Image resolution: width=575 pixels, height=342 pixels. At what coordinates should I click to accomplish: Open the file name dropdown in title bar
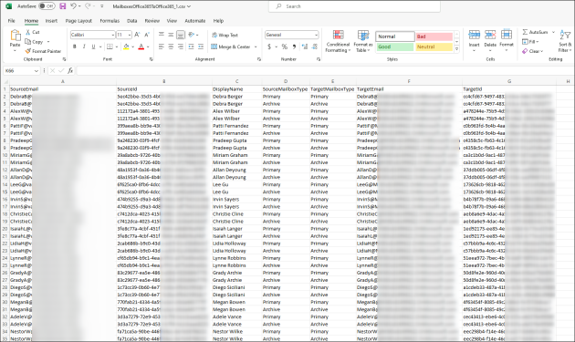[189, 6]
